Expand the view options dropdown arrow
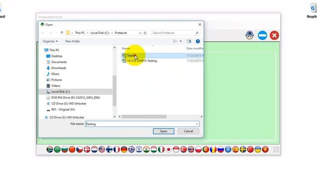 click(180, 41)
